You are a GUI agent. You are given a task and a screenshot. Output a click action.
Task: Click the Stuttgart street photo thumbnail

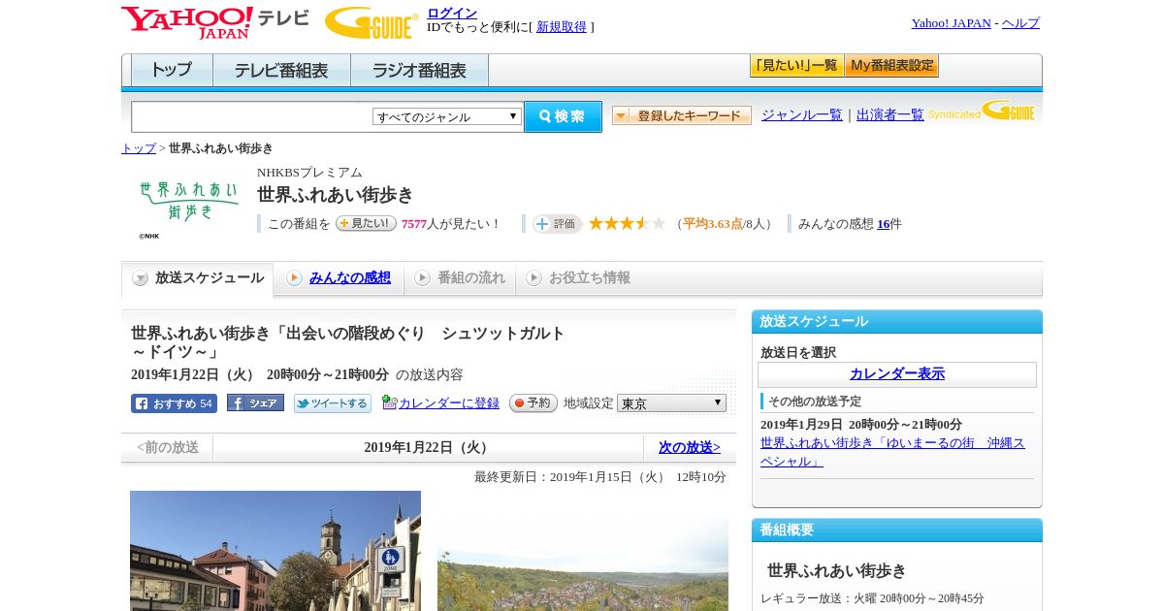point(275,551)
